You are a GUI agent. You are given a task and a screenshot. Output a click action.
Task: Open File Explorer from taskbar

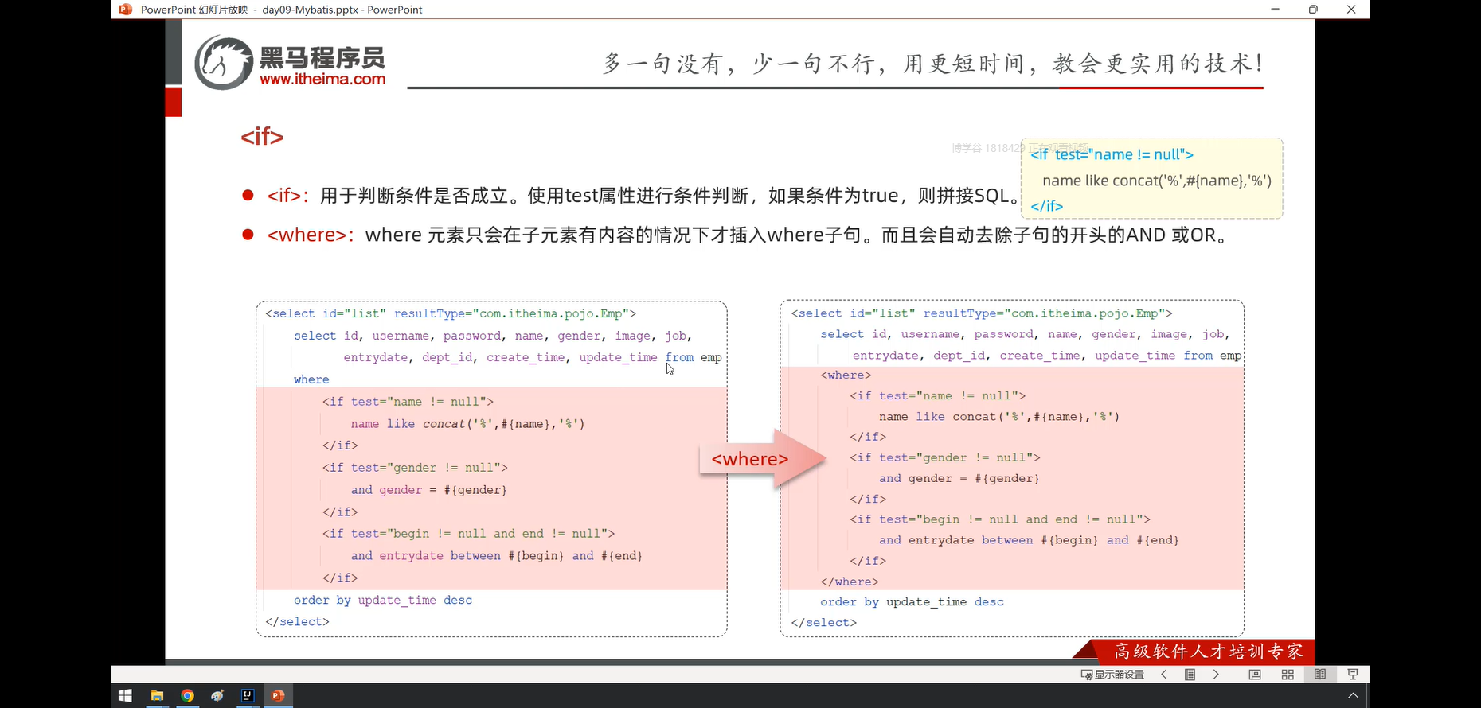(157, 695)
